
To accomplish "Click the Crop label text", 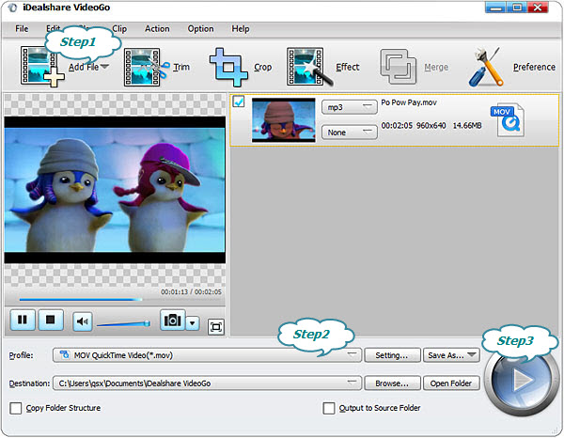I will (x=262, y=67).
